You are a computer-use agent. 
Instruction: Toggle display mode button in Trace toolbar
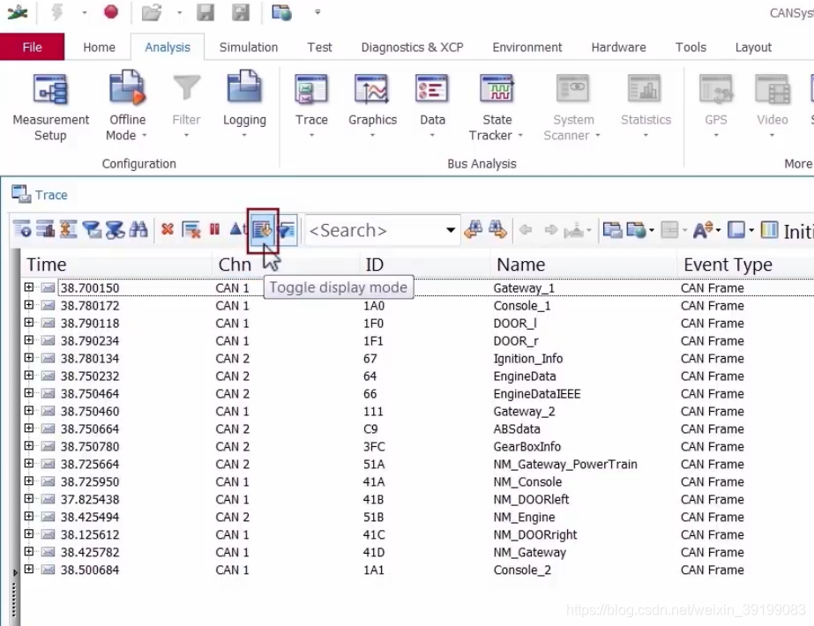pos(263,229)
